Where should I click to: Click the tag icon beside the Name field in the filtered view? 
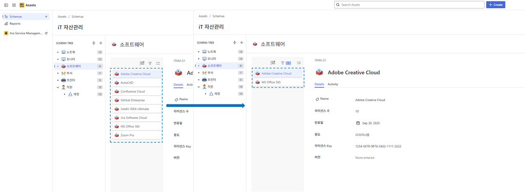coord(317,99)
